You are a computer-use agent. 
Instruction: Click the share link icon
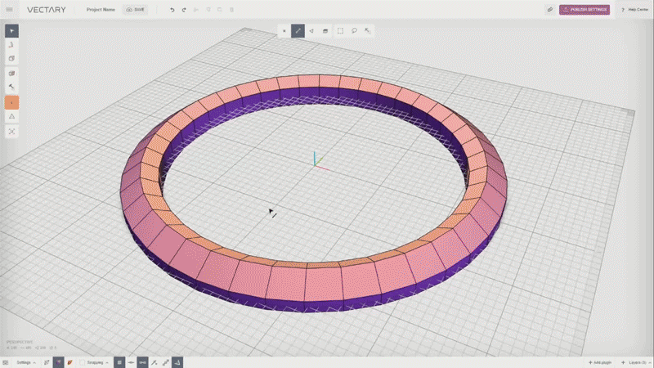tap(550, 10)
